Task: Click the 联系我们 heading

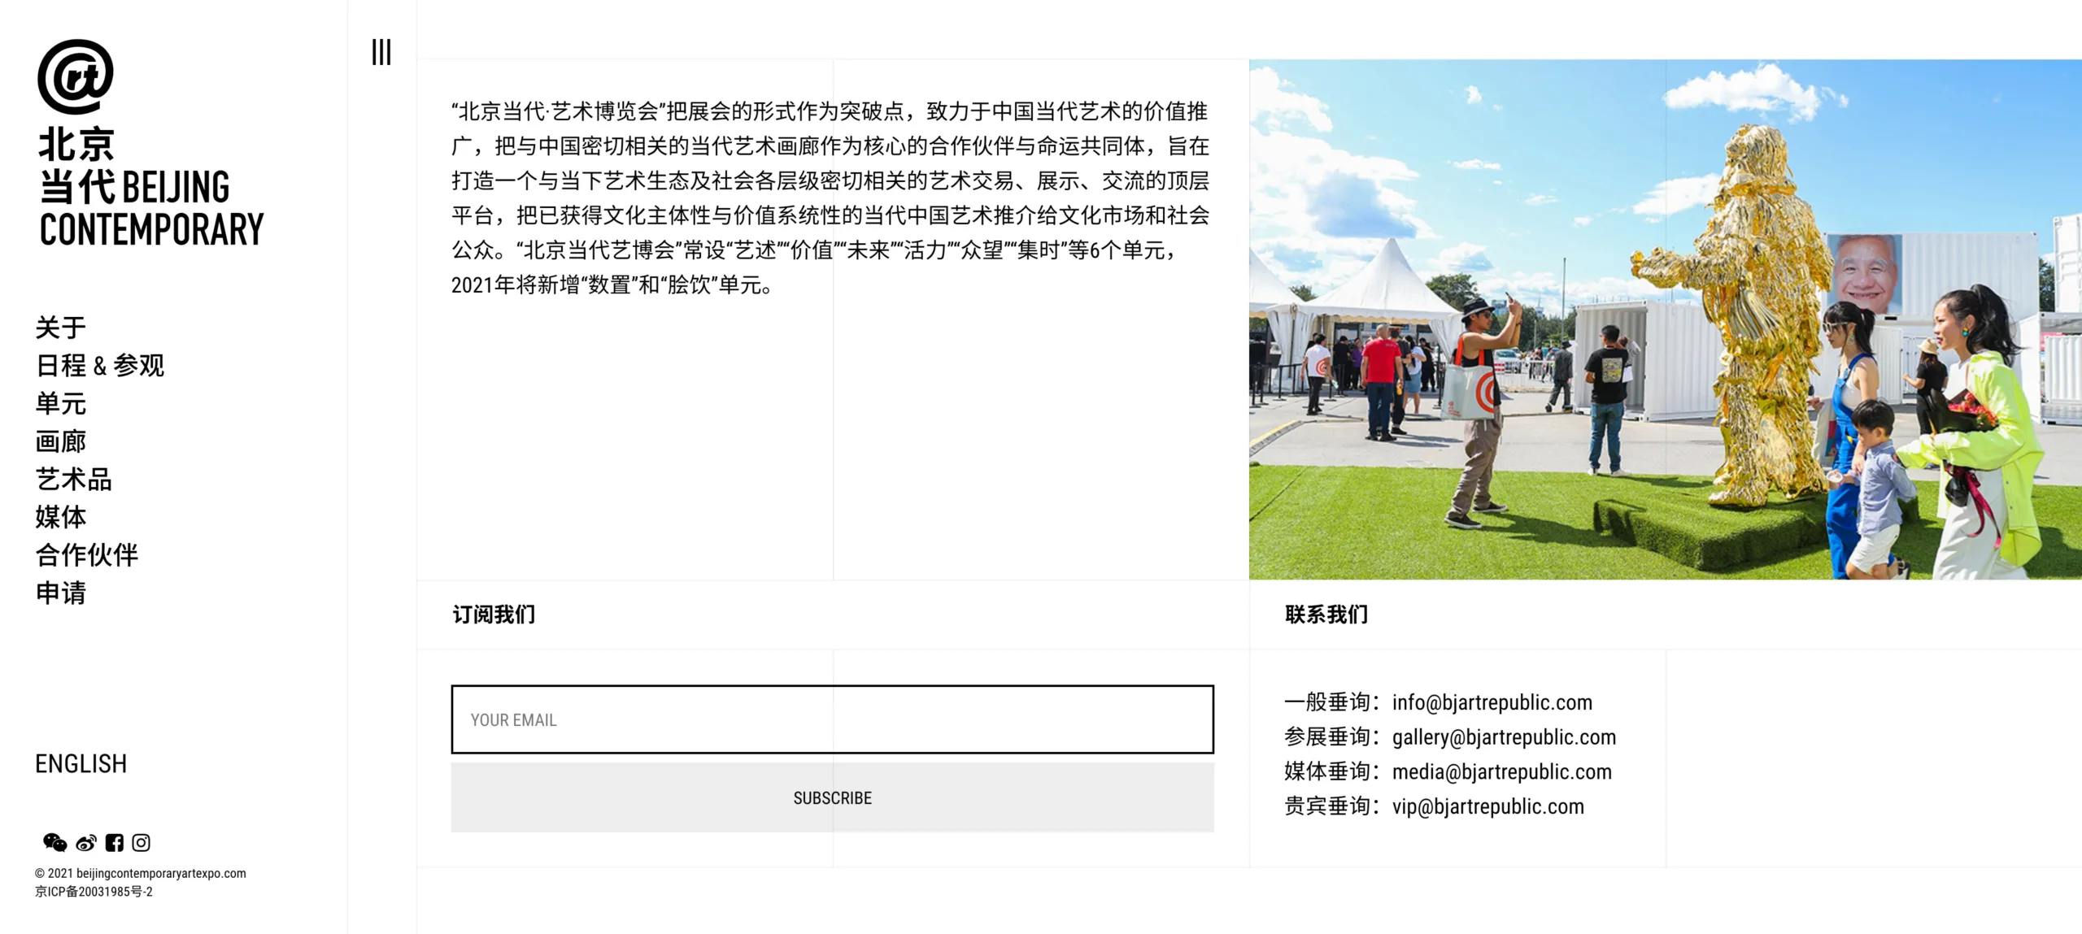Action: coord(1326,615)
